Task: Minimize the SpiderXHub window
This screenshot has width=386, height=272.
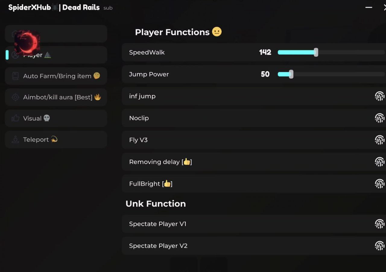Action: [369, 8]
